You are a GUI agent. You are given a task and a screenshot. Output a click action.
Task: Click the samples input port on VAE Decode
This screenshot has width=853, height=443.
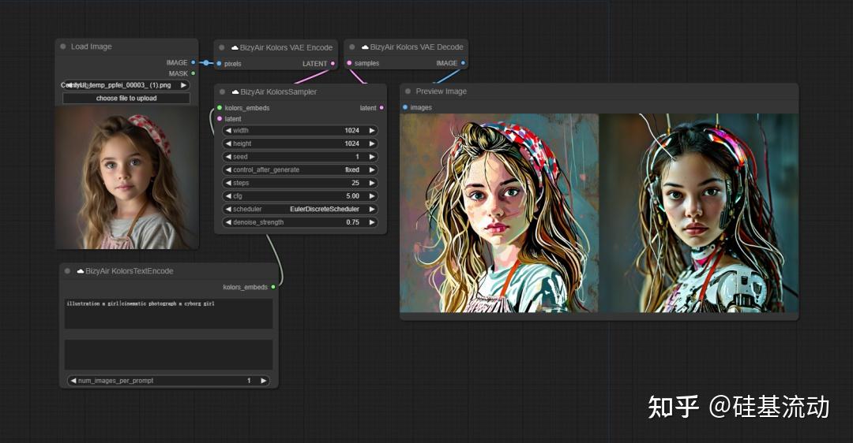click(349, 63)
